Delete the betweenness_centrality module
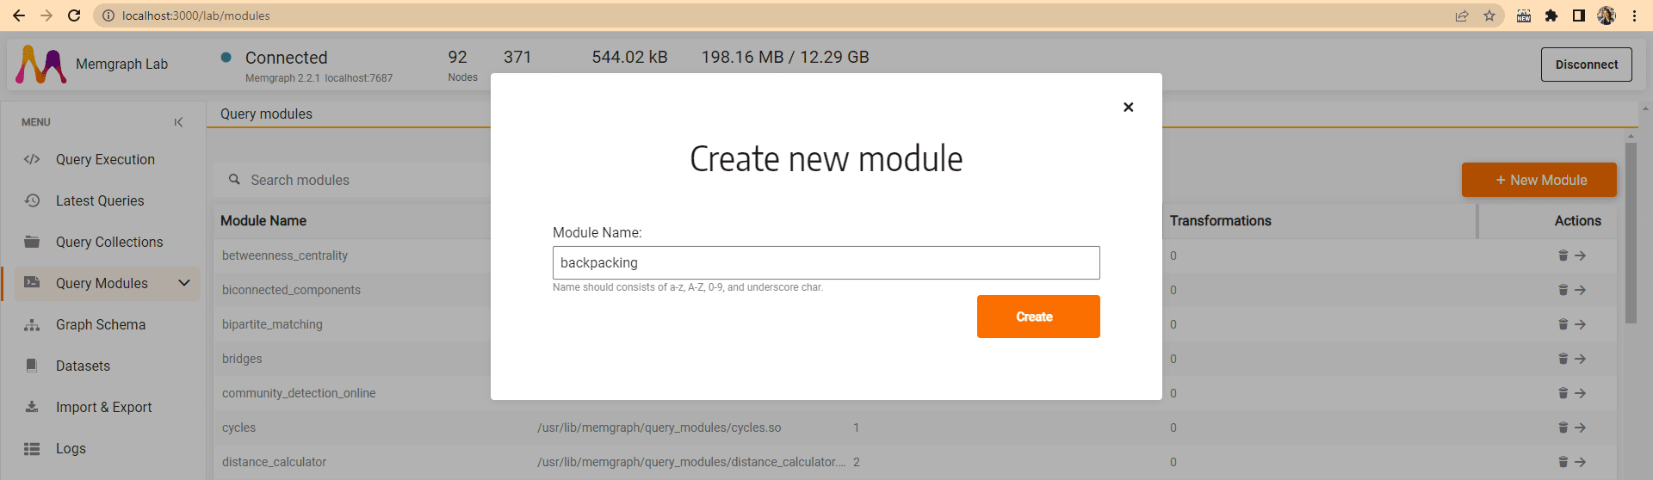The height and width of the screenshot is (480, 1653). 1563,255
